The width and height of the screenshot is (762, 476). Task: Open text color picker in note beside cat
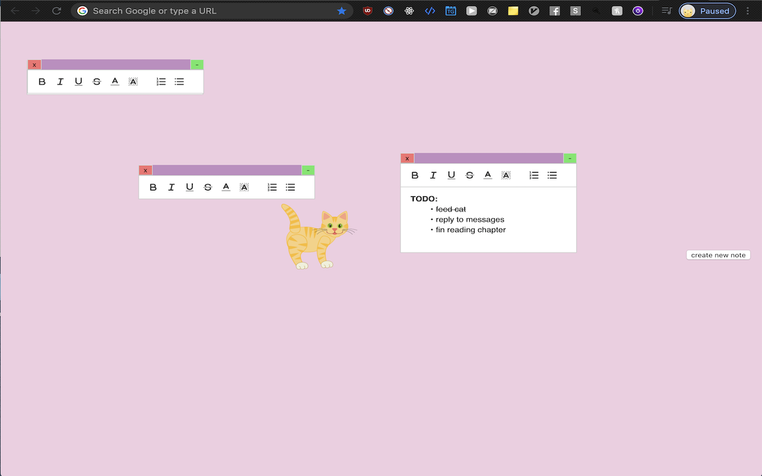tap(226, 187)
